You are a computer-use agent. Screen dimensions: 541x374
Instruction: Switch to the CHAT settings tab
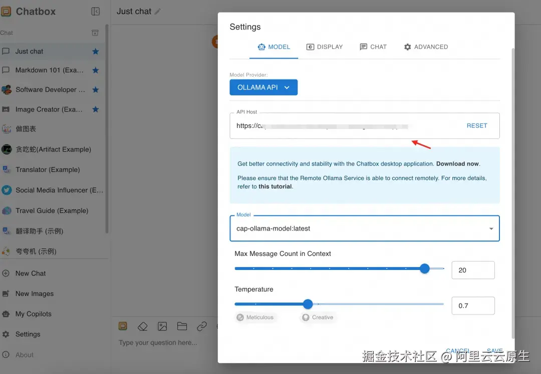click(373, 47)
